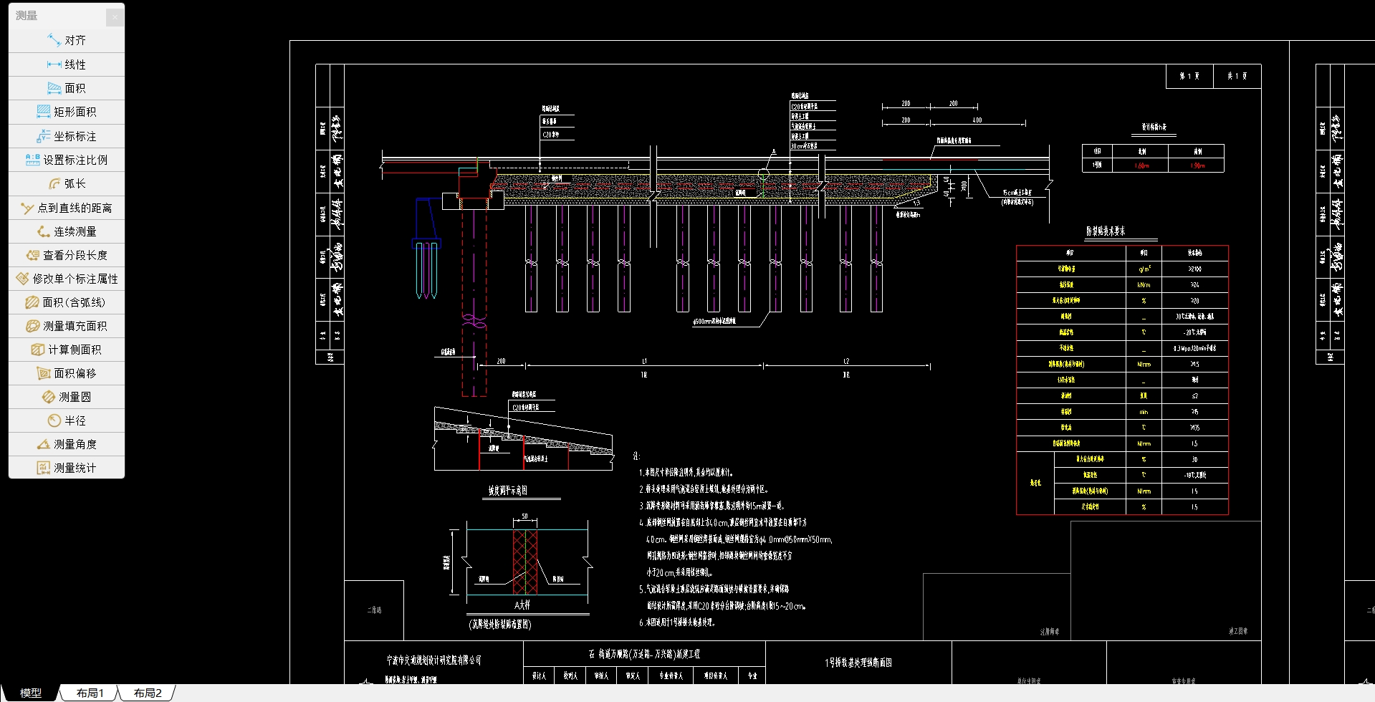Switch to the 模型 model tab
Viewport: 1375px width, 702px height.
(31, 693)
